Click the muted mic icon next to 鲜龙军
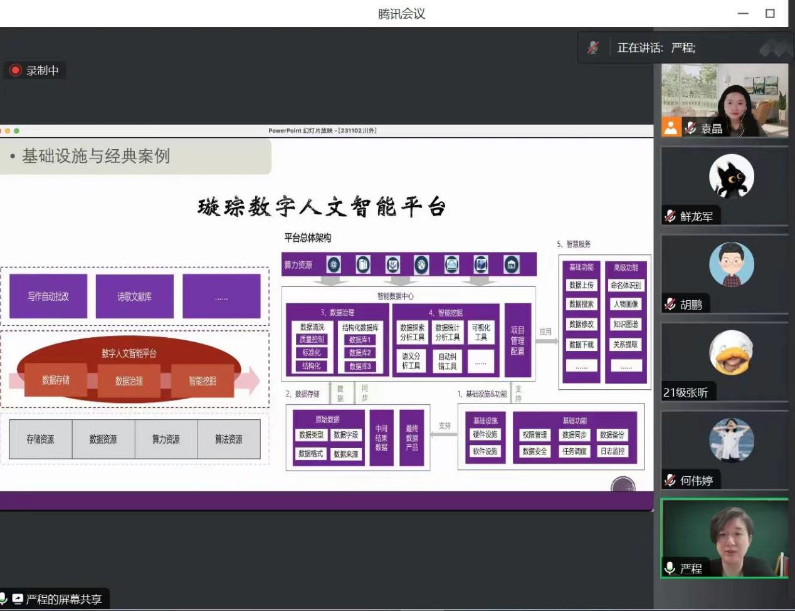The width and height of the screenshot is (795, 611). click(670, 216)
